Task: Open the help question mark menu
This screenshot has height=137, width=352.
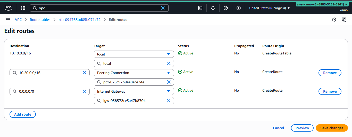Action: [226, 8]
